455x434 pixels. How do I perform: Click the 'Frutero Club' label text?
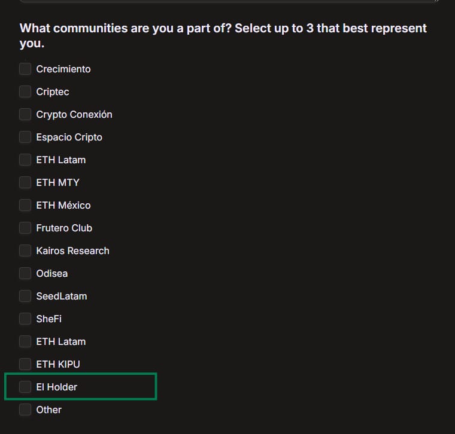click(64, 228)
